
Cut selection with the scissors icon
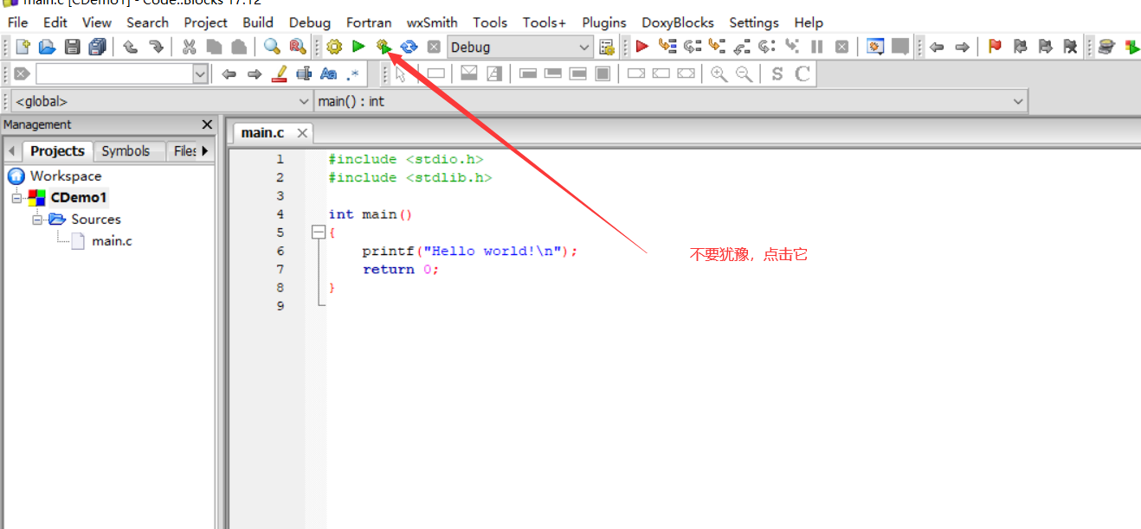[x=189, y=47]
